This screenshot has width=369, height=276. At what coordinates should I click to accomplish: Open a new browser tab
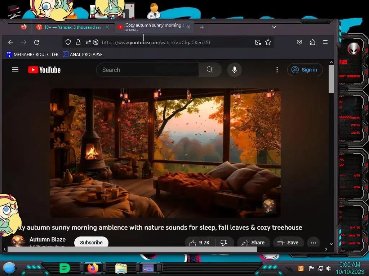(x=202, y=27)
